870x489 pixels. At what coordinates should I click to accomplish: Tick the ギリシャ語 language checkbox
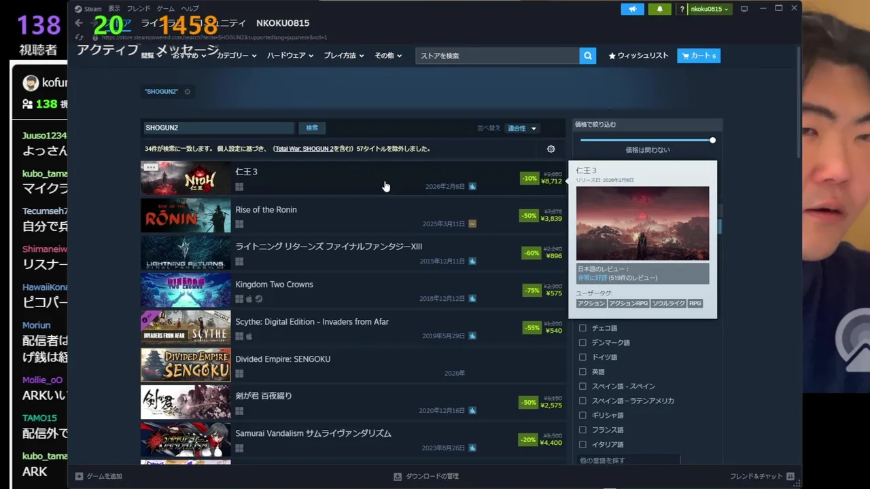tap(582, 415)
